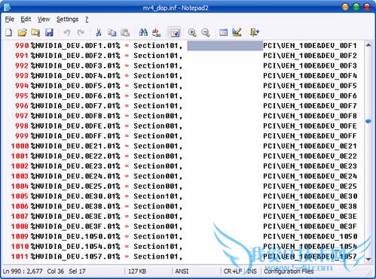Click the '127 KB' file size status
376x279 pixels.
pyautogui.click(x=137, y=271)
